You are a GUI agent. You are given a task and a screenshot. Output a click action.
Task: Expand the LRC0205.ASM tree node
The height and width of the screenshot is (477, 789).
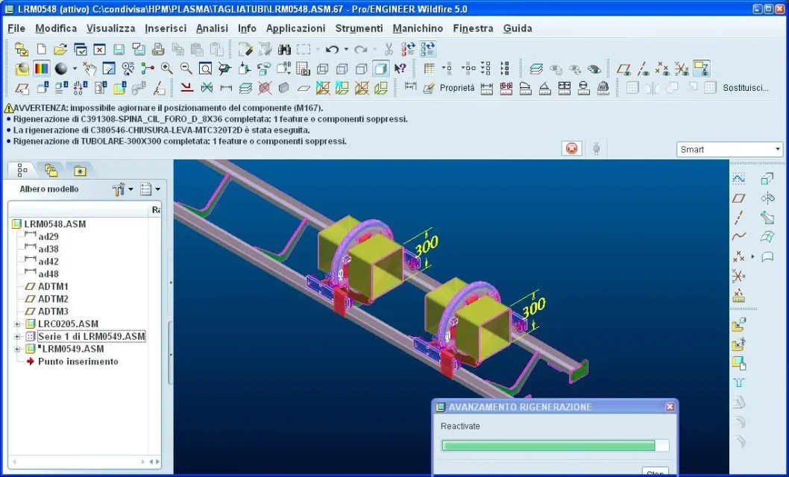tap(16, 323)
